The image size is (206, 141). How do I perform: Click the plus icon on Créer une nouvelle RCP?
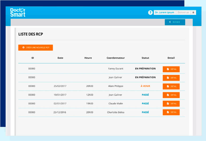pyautogui.click(x=24, y=48)
